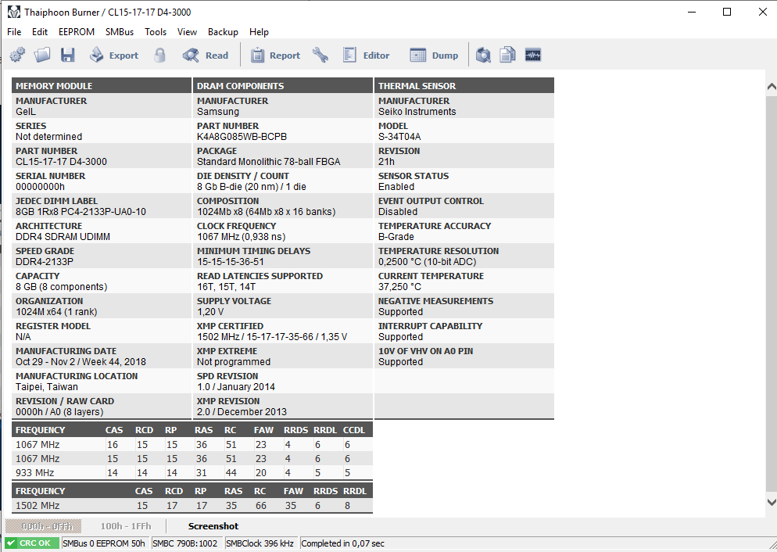Click the SMBClock 396 kHz status entry
Viewport: 777px width, 552px height.
click(260, 543)
